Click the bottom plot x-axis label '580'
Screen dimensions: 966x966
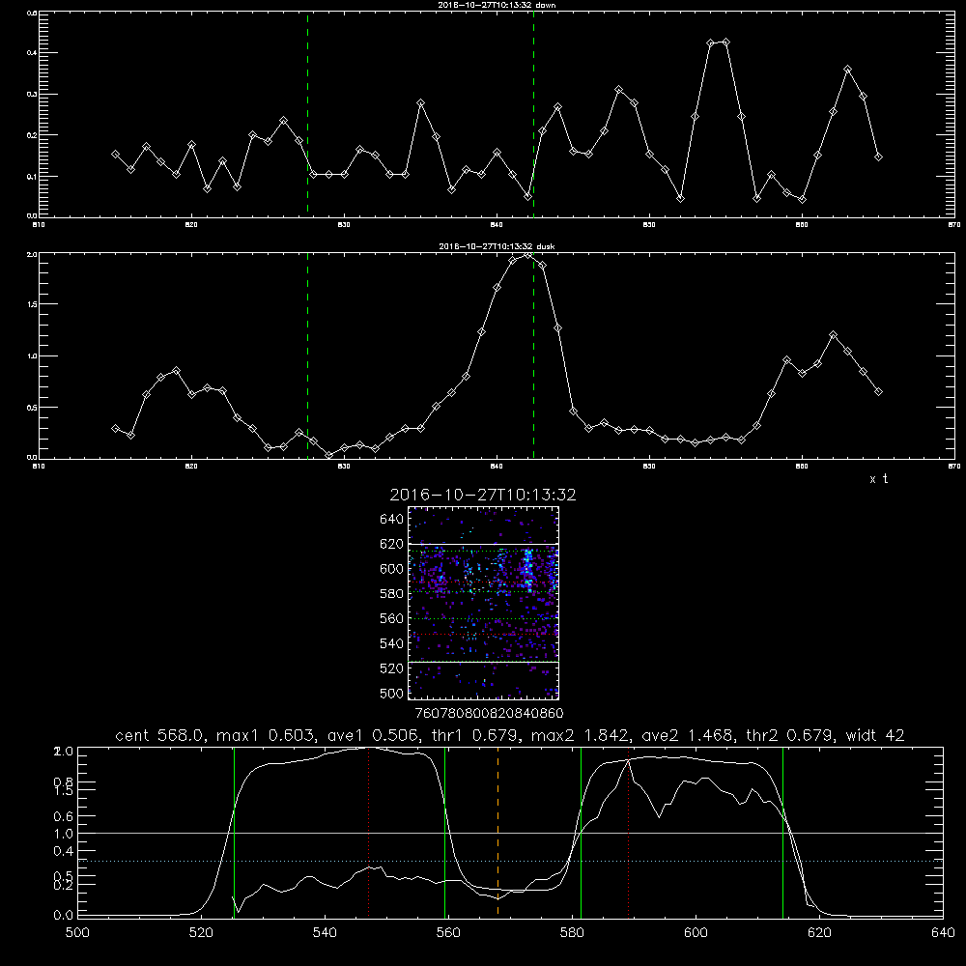click(x=572, y=933)
